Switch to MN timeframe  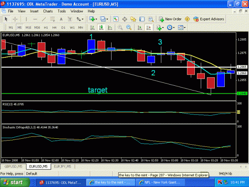tap(80, 28)
